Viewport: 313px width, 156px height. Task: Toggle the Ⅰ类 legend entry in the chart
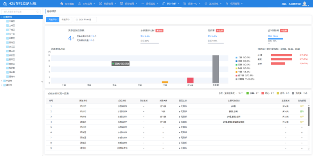[243, 57]
